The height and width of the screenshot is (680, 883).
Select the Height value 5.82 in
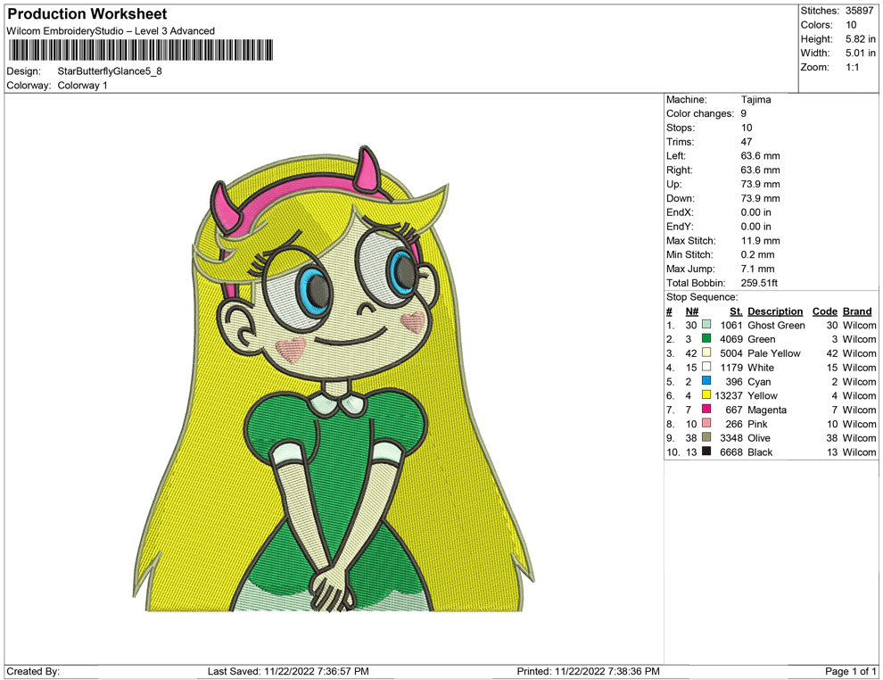click(861, 39)
